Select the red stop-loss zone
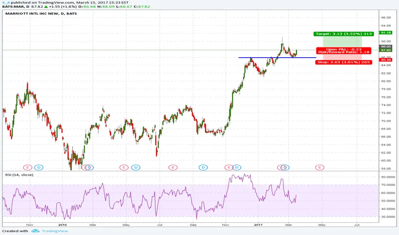Viewport: 399px width, 235px height. pyautogui.click(x=342, y=57)
